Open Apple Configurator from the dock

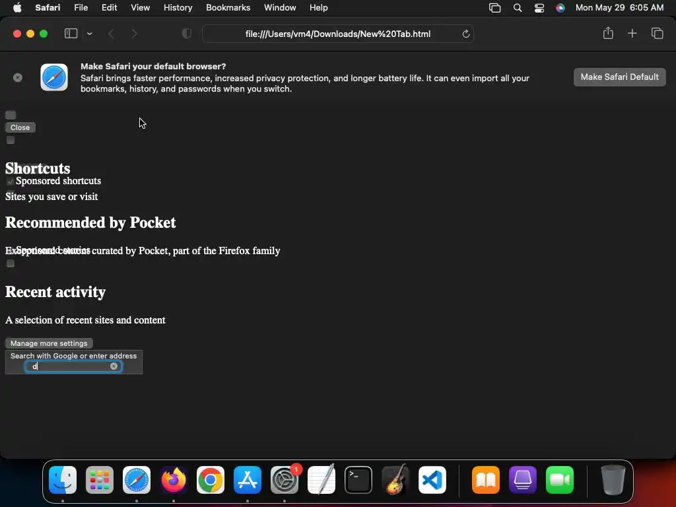pyautogui.click(x=523, y=480)
